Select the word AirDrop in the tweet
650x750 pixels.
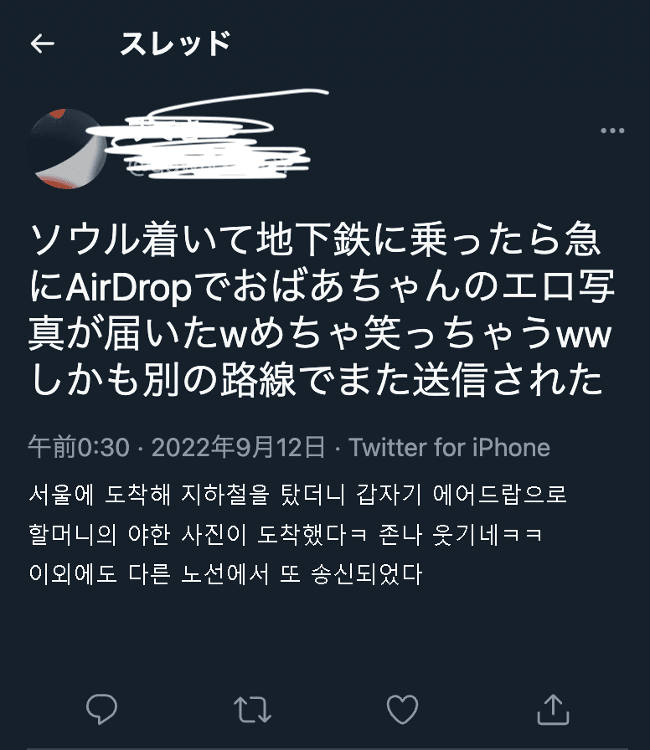[129, 288]
